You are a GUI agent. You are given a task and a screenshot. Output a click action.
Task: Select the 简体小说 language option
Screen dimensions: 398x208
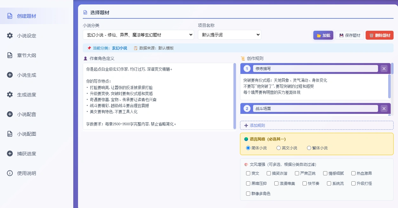coord(248,148)
